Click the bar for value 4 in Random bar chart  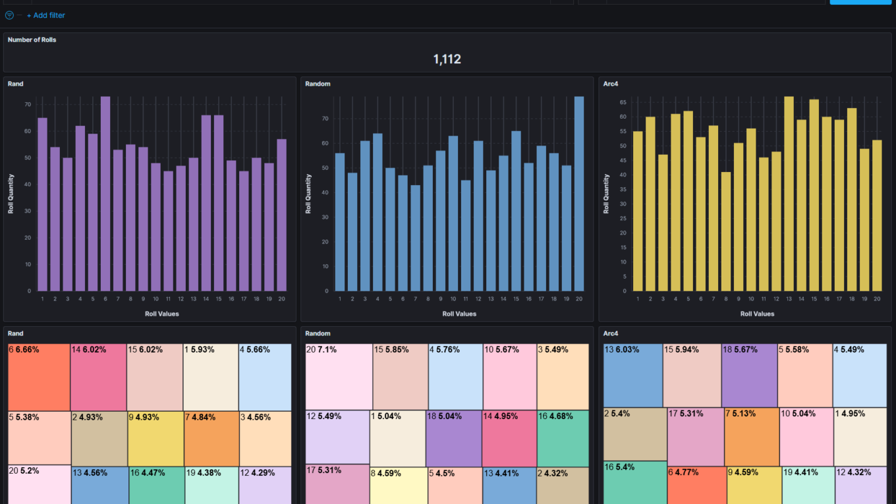tap(378, 212)
